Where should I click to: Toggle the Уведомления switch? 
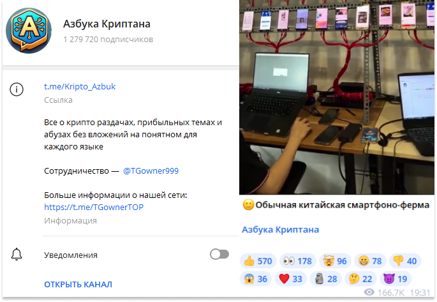[219, 254]
